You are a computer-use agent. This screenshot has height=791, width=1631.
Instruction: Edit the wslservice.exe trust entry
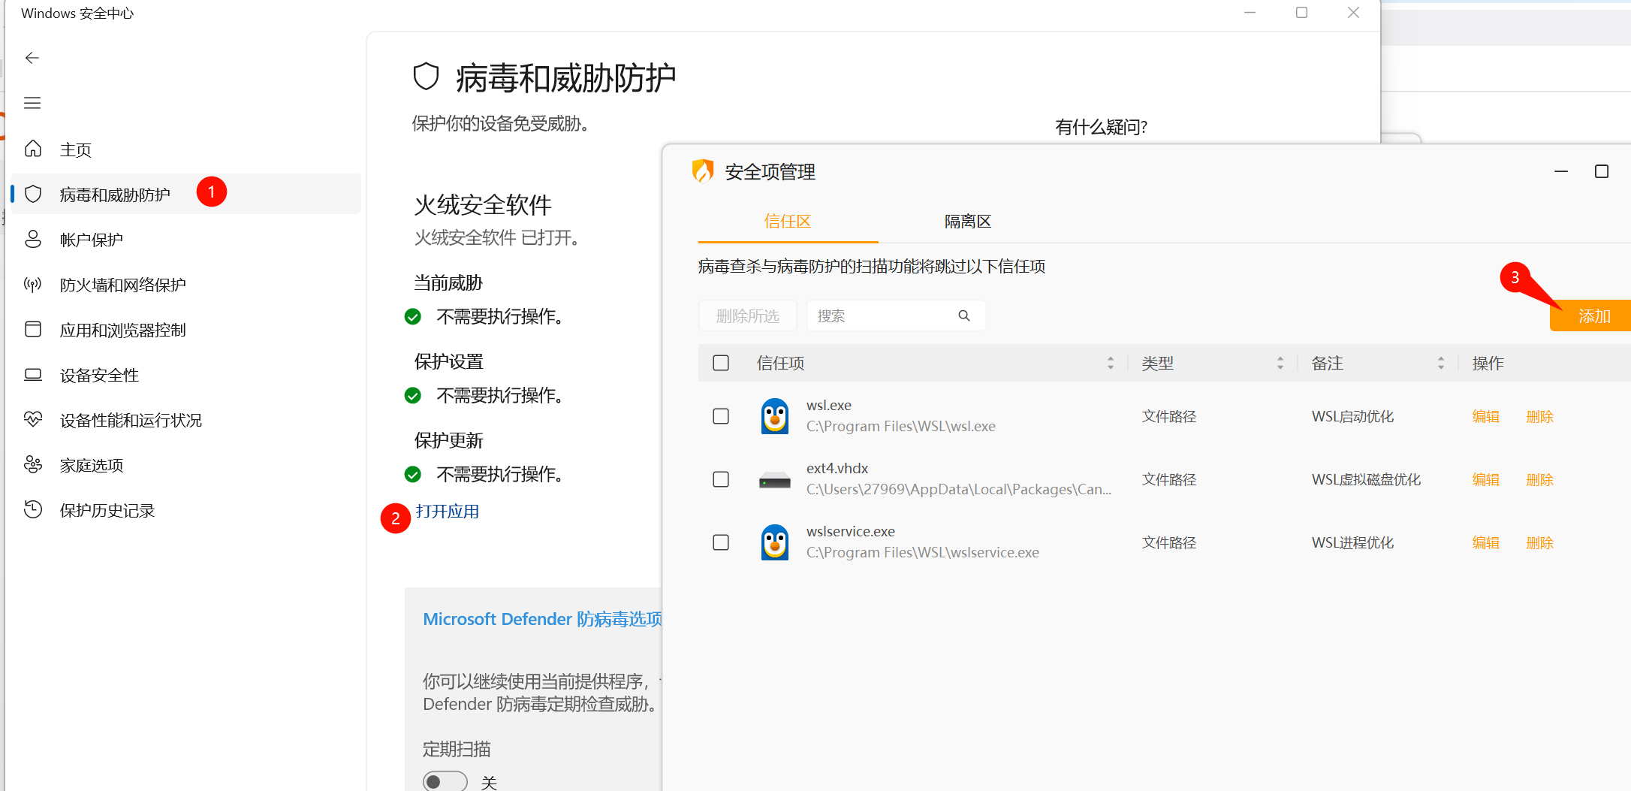tap(1486, 542)
